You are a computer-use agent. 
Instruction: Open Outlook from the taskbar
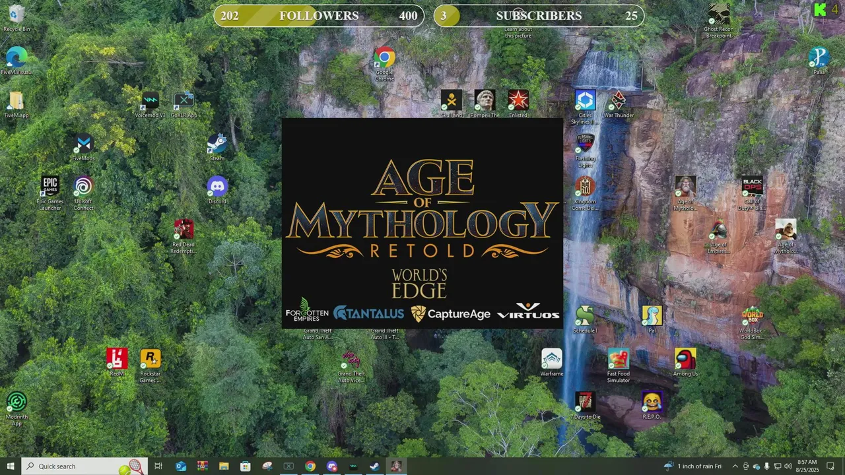pos(181,466)
